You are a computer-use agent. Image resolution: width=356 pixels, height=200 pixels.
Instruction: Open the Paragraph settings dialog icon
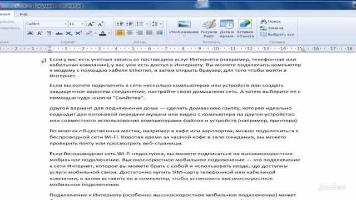pos(160,33)
